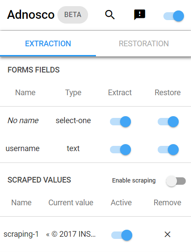Turn on the Enable scraping switch
The height and width of the screenshot is (252, 191).
pyautogui.click(x=176, y=181)
